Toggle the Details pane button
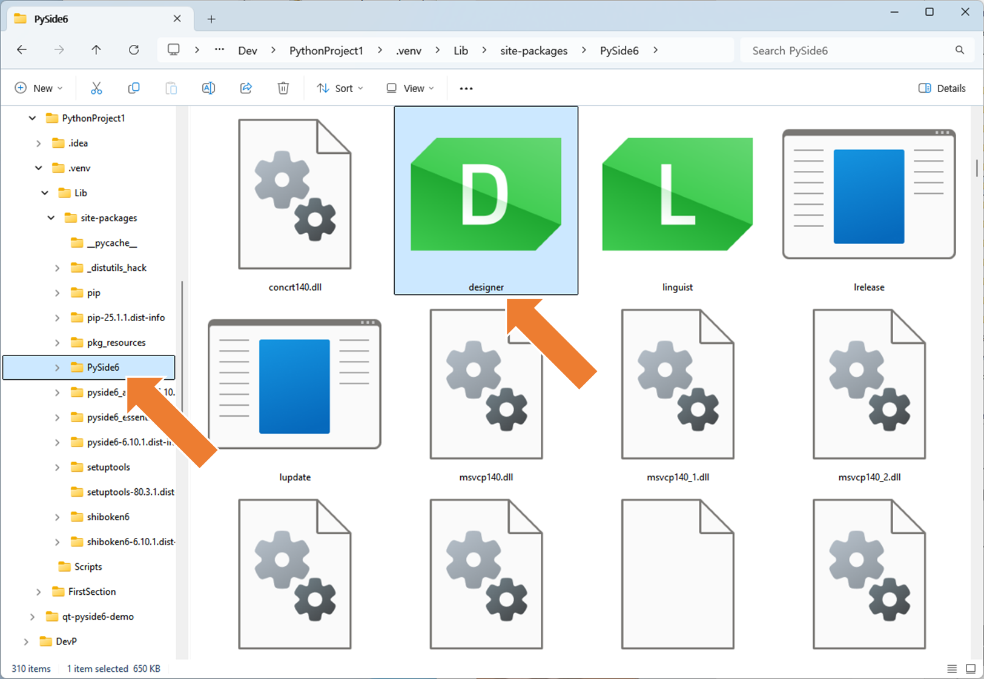This screenshot has height=679, width=984. (x=942, y=88)
